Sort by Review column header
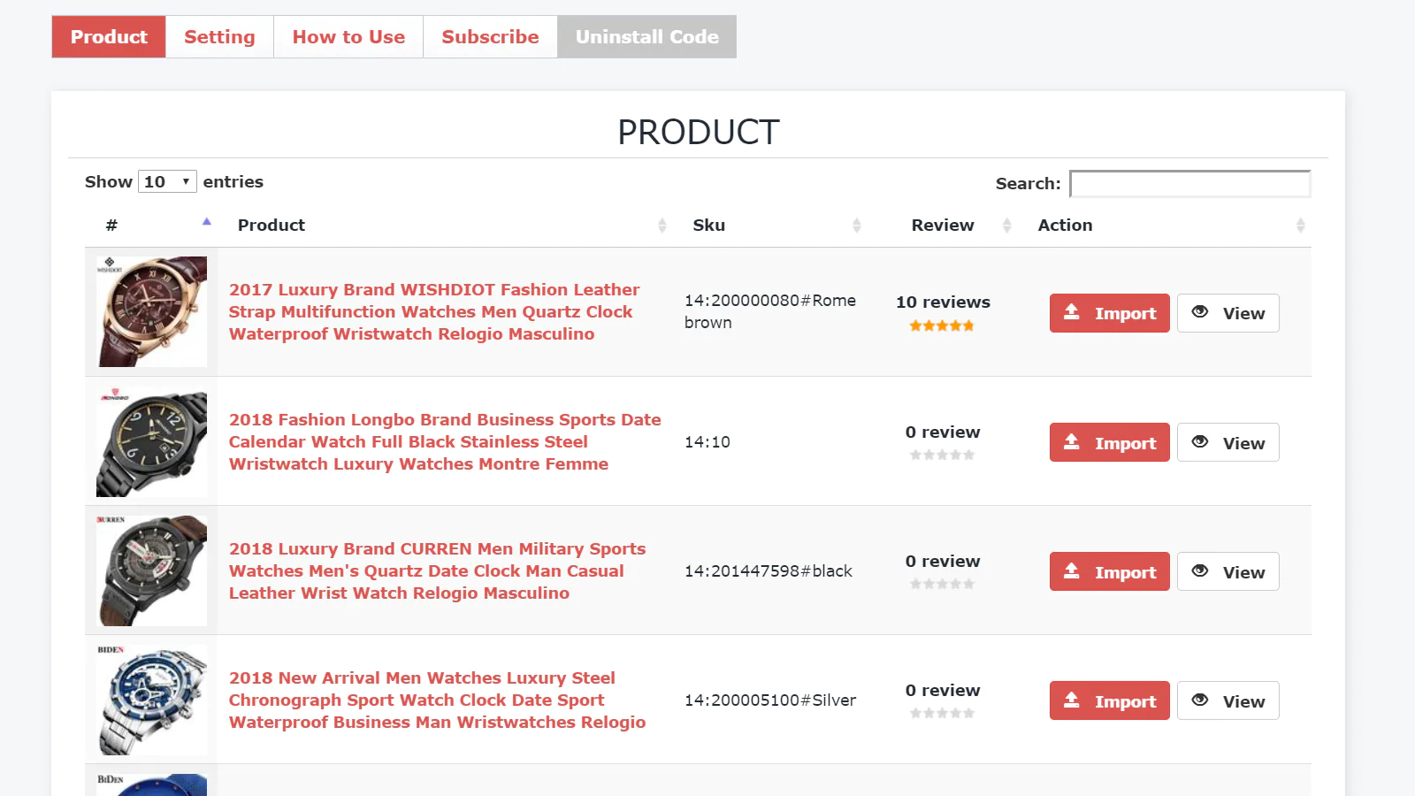This screenshot has width=1415, height=796. point(943,225)
